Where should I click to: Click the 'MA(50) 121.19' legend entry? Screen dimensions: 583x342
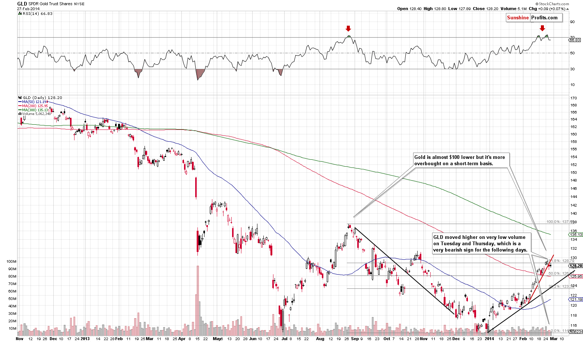coord(35,102)
